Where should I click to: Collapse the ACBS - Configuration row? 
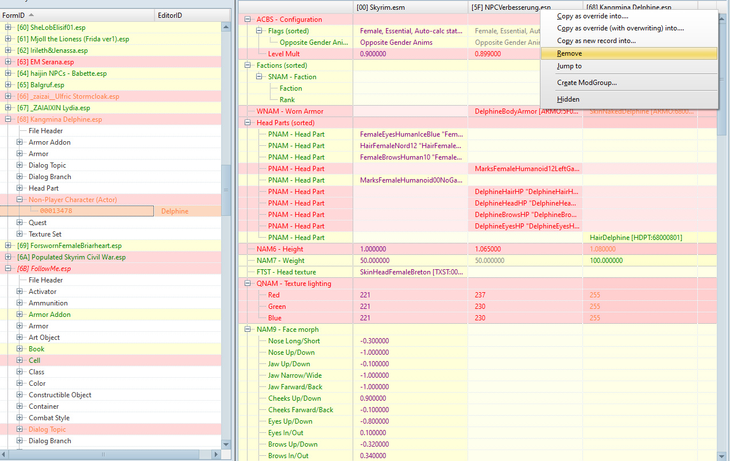tap(248, 20)
